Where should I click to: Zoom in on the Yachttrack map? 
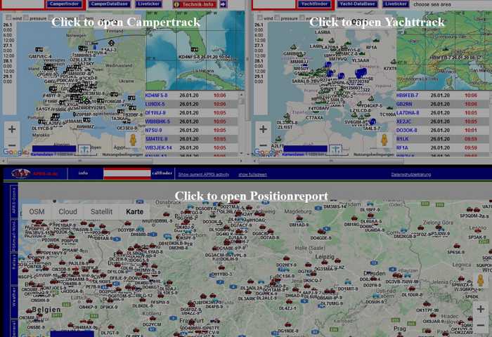[264, 129]
